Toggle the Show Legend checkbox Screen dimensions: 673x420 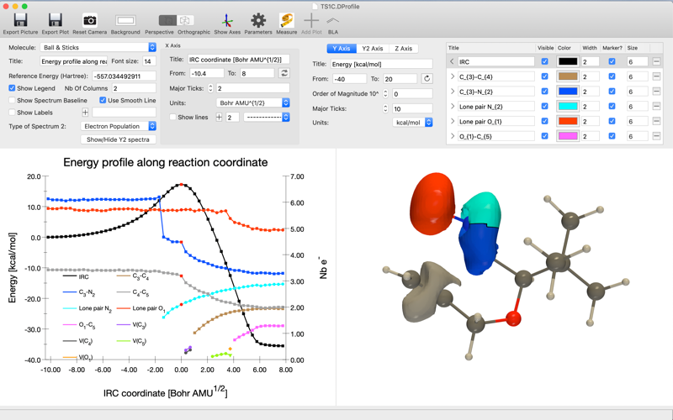12,88
